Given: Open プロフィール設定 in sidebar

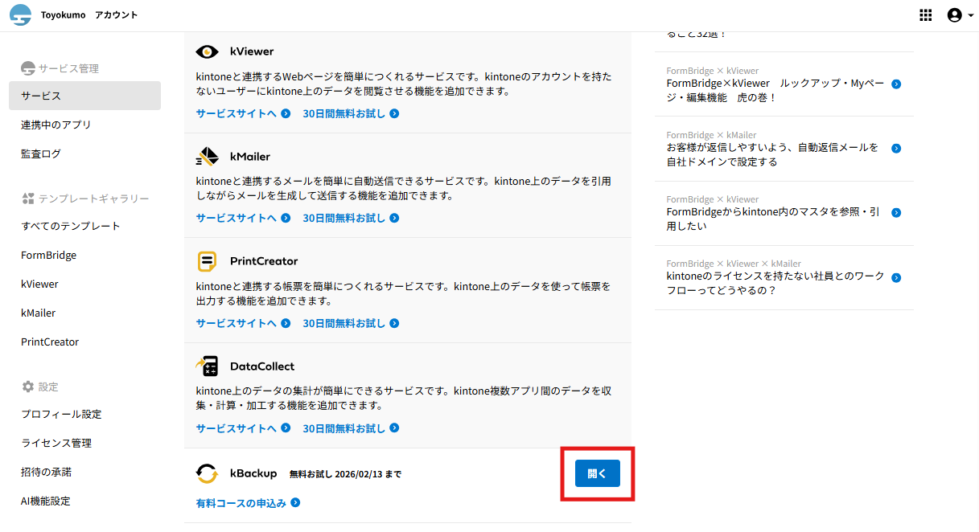Looking at the screenshot, I should point(61,414).
